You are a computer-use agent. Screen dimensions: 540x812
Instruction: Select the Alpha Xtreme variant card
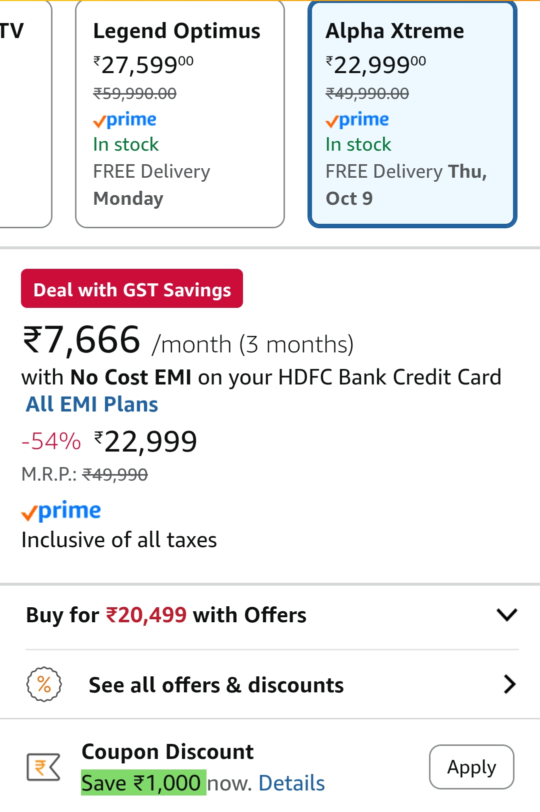point(412,114)
